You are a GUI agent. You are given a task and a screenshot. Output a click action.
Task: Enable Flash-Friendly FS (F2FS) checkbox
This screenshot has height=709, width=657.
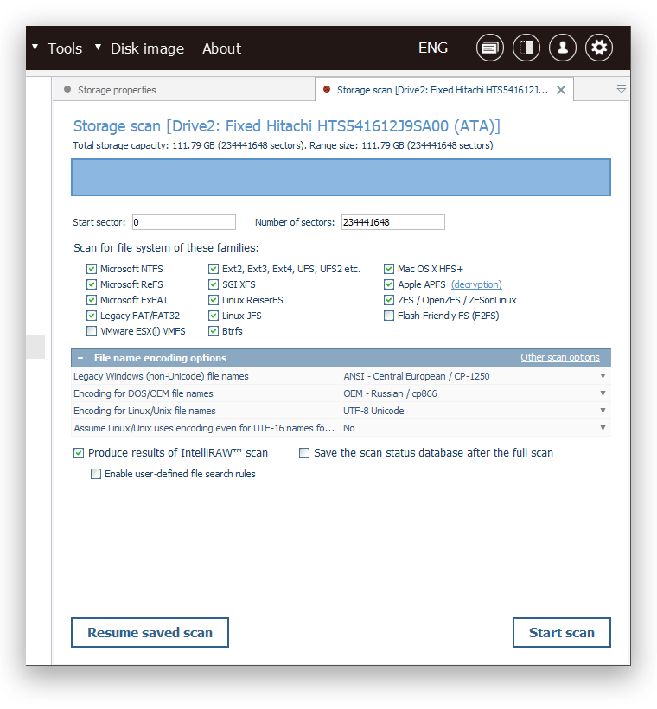pyautogui.click(x=390, y=316)
